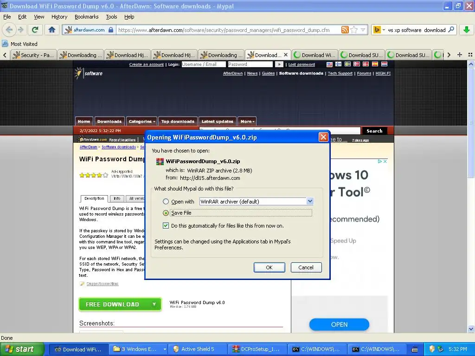This screenshot has height=356, width=475.
Task: Select the Finnish flag language icon
Action: 338,64
